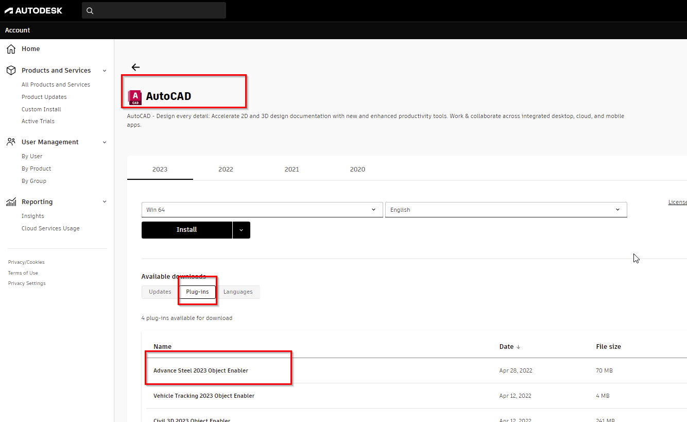Click in the top search field

(x=154, y=10)
